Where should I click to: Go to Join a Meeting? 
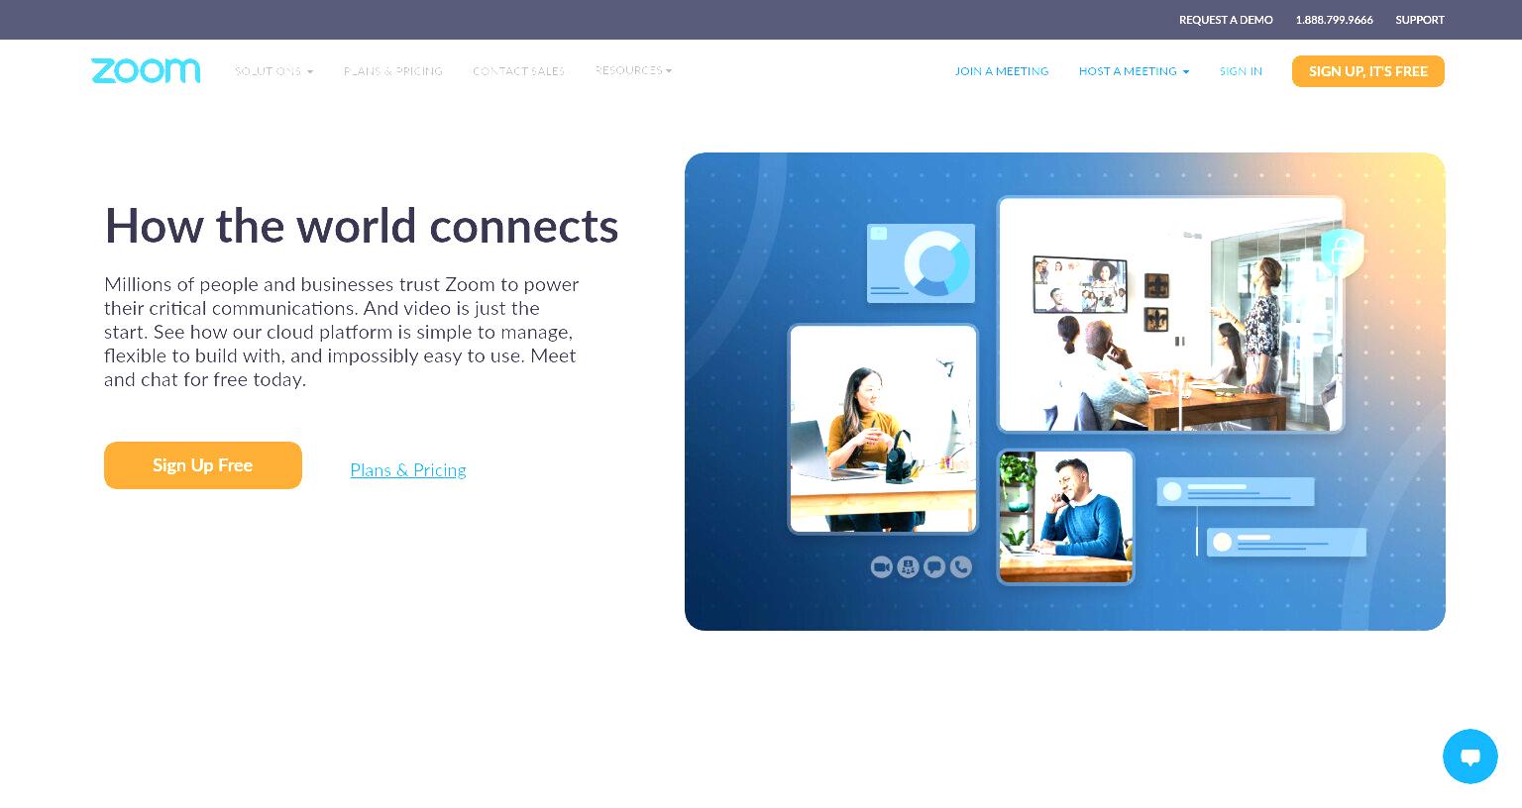point(1001,71)
